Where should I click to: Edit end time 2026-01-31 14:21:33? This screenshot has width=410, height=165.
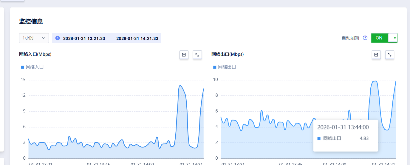click(137, 39)
